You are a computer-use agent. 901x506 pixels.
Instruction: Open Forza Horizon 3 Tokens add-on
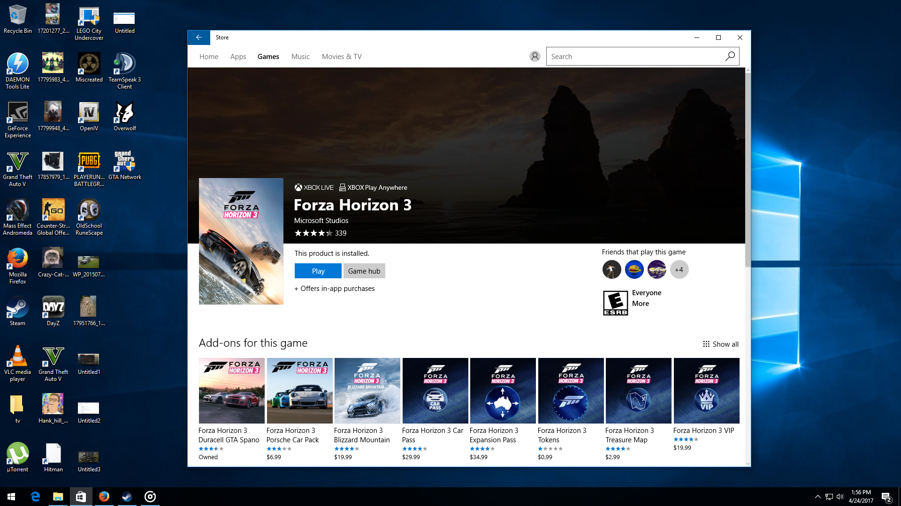tap(571, 409)
